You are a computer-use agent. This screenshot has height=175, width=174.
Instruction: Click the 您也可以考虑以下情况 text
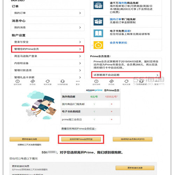pos(23,158)
